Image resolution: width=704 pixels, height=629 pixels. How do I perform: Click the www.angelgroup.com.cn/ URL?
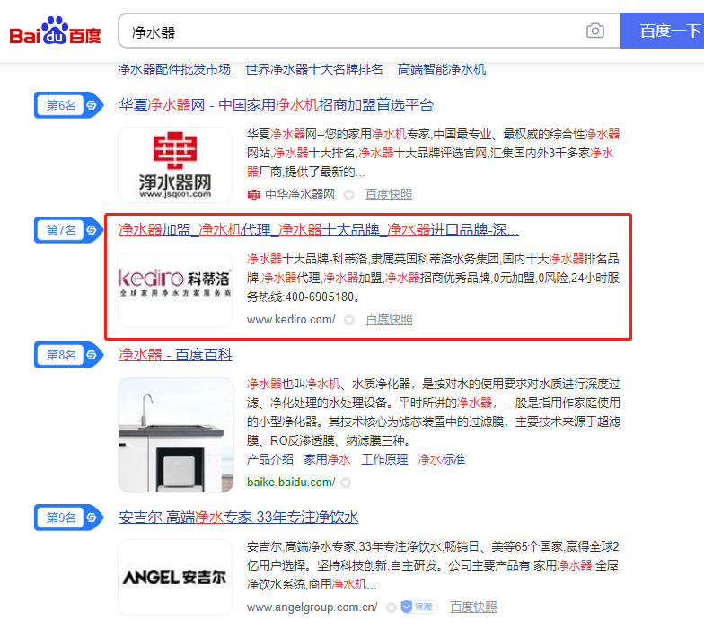point(312,607)
